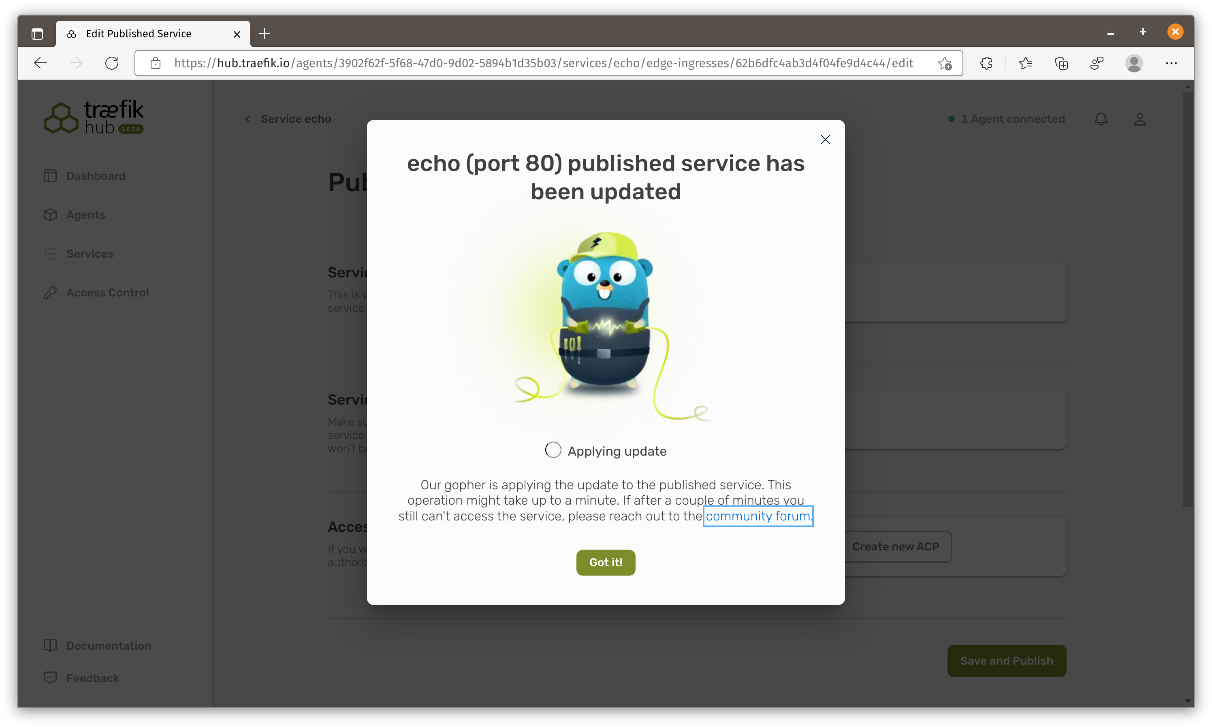Navigate to Access Control

(107, 292)
